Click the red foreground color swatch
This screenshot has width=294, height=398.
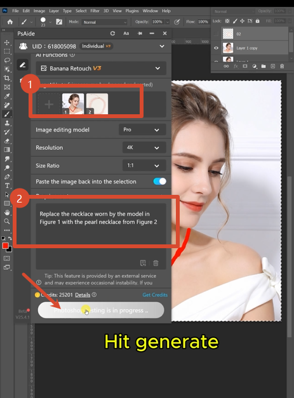(x=5, y=246)
